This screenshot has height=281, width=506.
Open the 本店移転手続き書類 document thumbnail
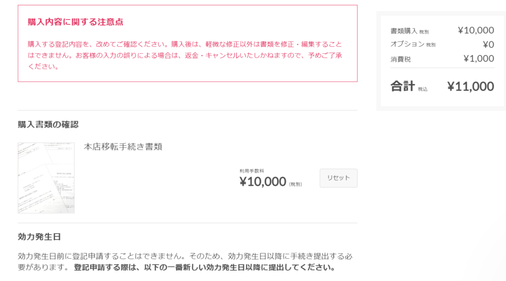coord(46,177)
